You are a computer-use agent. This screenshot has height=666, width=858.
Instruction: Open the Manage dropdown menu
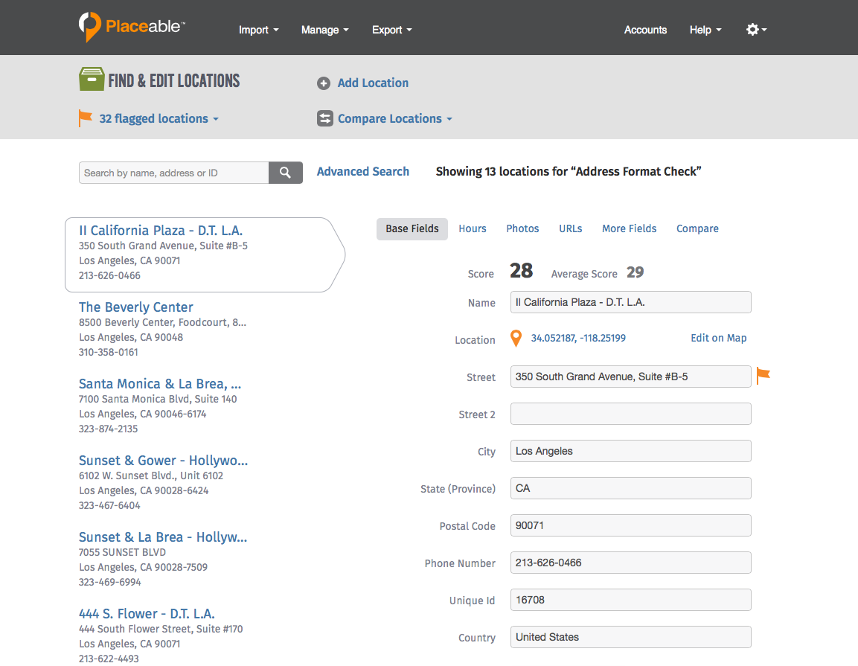[324, 30]
